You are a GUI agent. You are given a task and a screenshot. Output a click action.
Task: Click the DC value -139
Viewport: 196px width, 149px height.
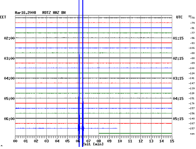[x=191, y=88]
